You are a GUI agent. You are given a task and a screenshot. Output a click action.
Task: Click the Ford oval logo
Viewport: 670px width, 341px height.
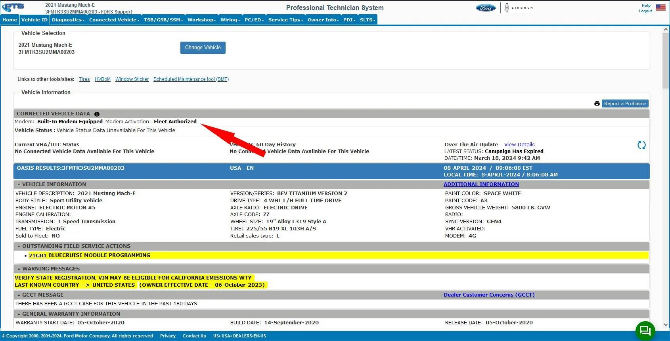[x=486, y=8]
